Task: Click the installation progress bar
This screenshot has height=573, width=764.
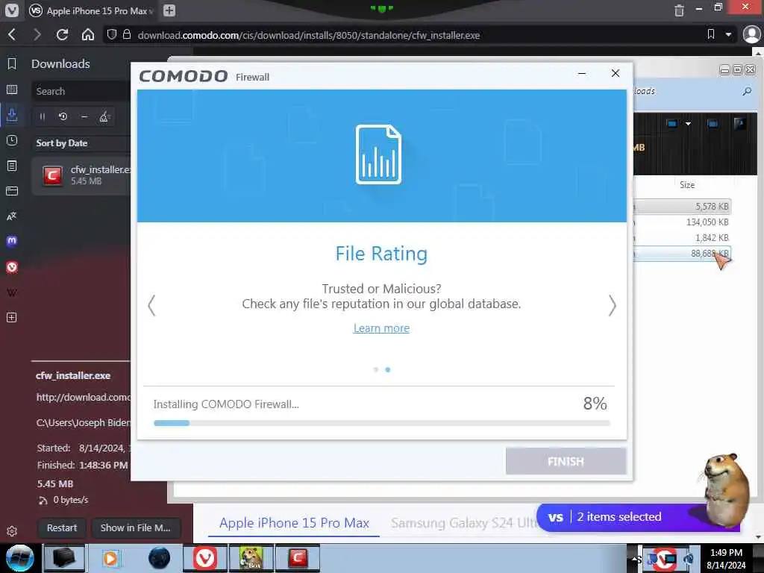Action: pos(381,423)
